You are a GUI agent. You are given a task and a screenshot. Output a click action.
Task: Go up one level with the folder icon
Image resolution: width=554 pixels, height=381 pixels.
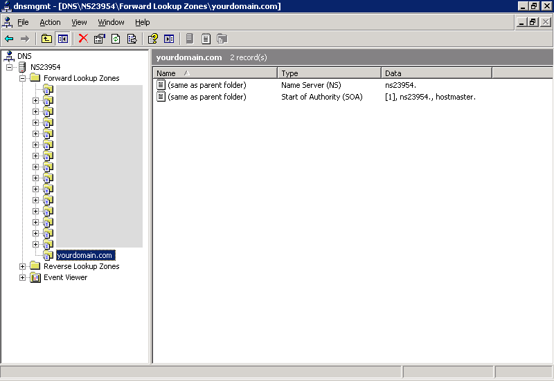(x=46, y=39)
